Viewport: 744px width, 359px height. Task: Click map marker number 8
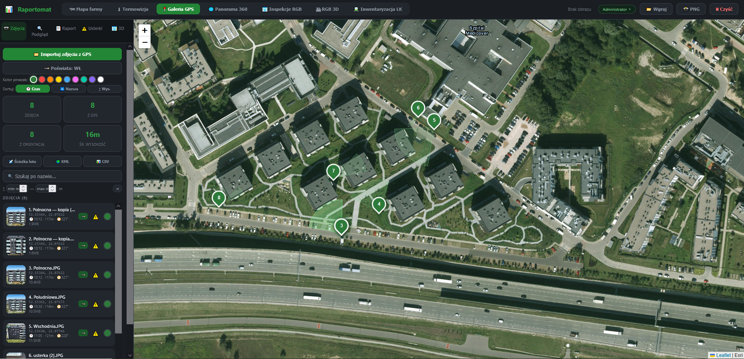219,198
